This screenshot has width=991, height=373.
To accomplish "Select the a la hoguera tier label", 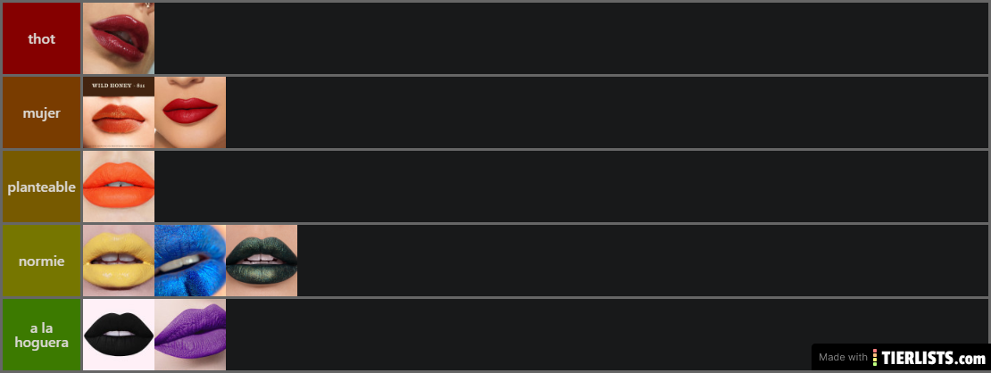I will coord(42,335).
